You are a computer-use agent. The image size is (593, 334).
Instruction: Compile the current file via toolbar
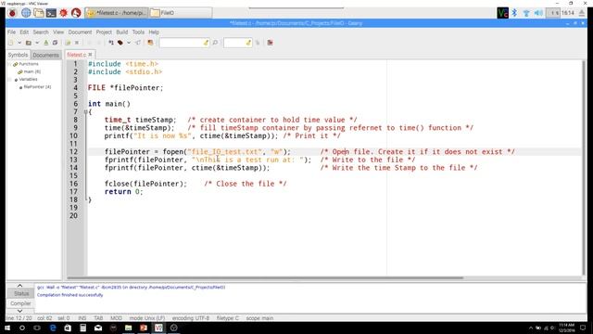click(x=111, y=43)
